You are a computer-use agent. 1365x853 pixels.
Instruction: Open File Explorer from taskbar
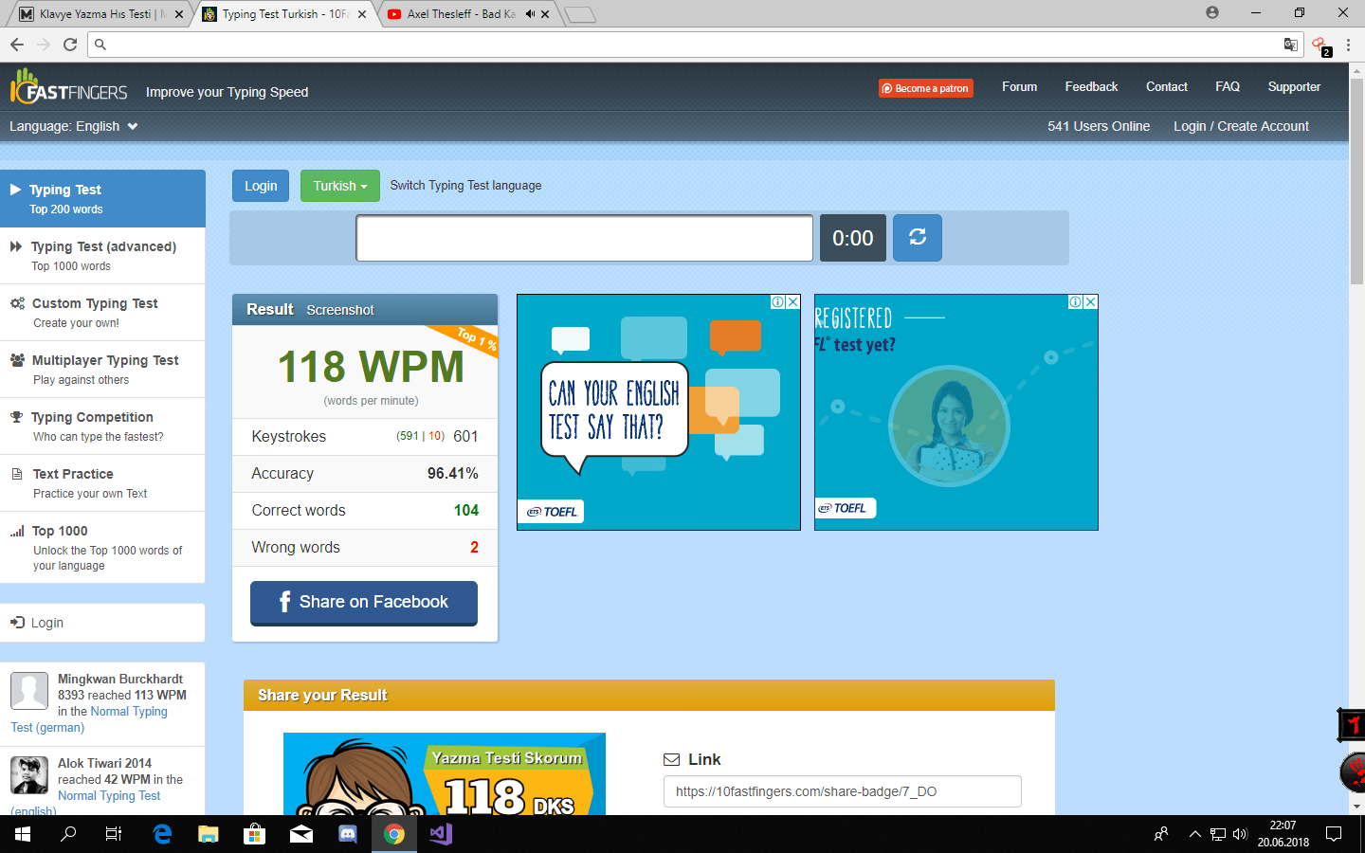coord(209,834)
